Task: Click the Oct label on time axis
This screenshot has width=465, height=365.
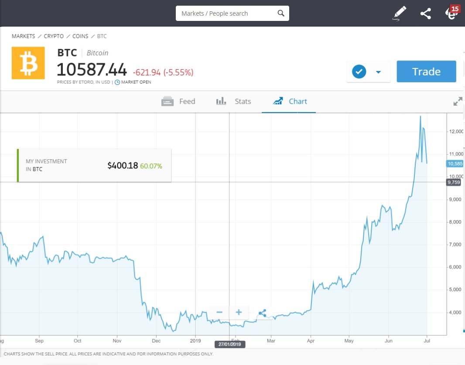Action: click(77, 341)
